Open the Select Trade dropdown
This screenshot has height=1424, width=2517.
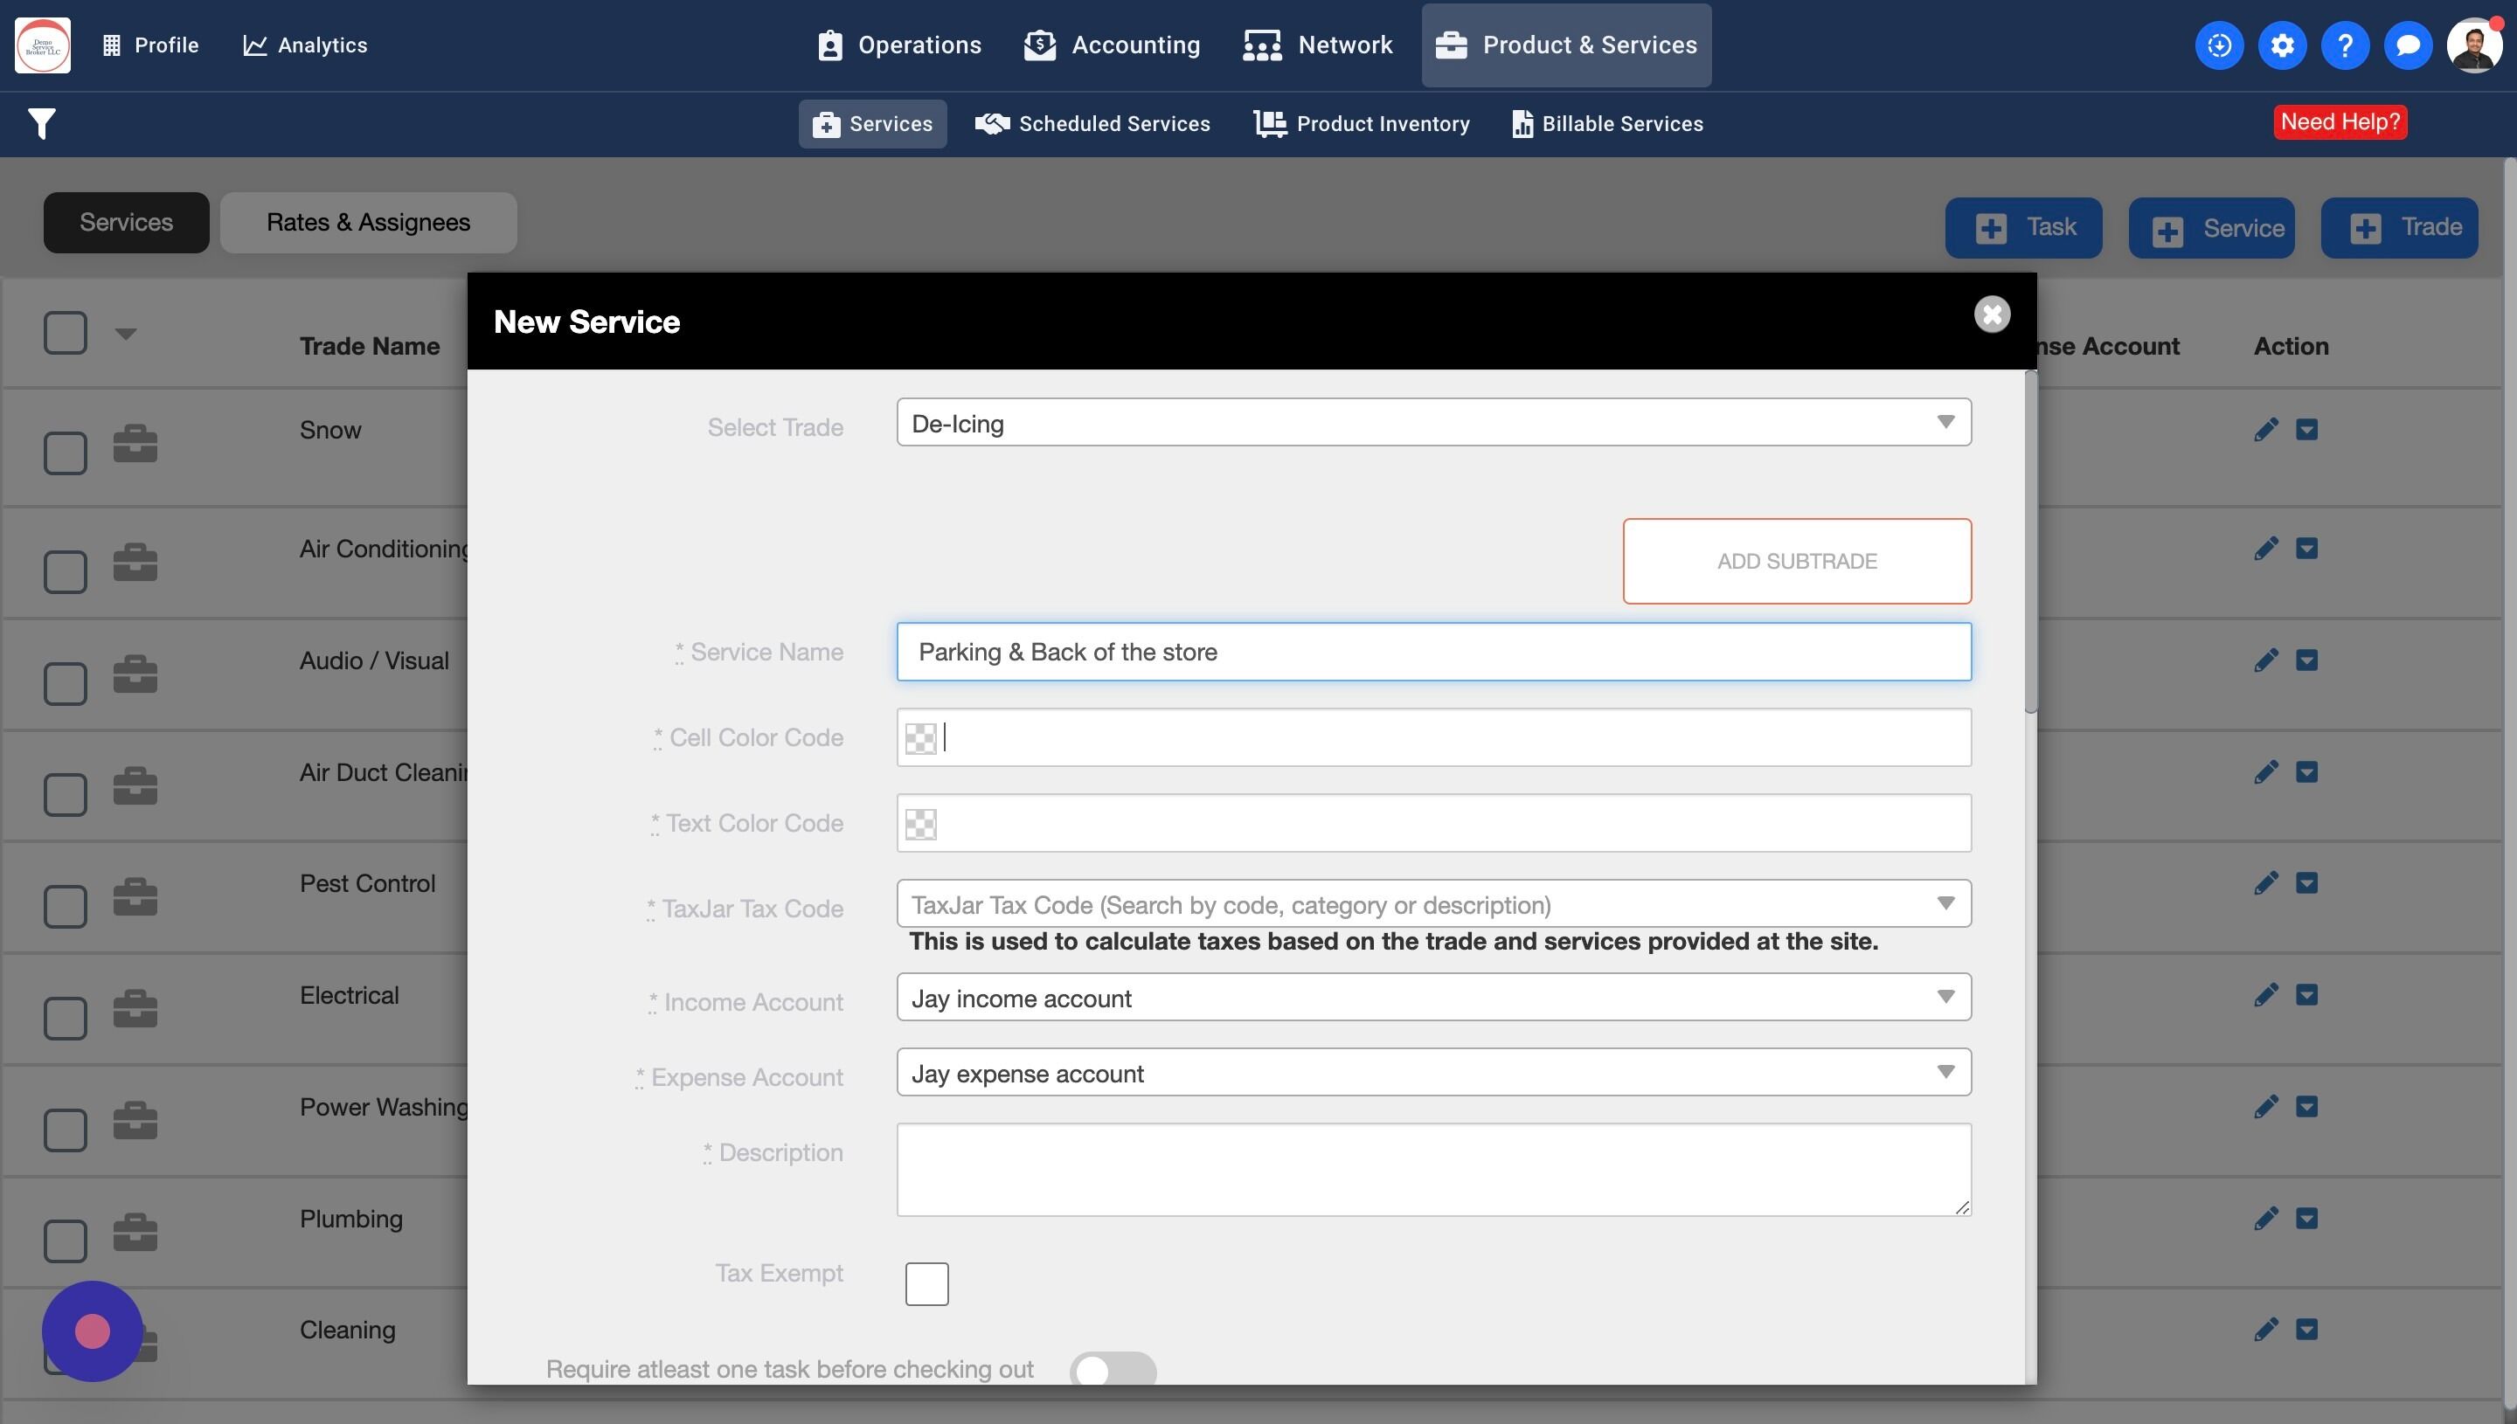pos(1433,423)
